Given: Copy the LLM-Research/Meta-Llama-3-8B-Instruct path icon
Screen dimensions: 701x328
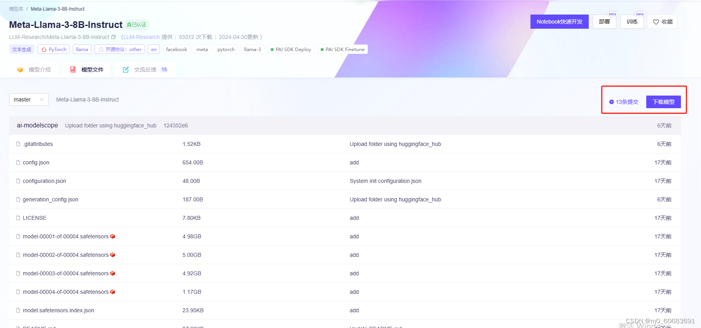Looking at the screenshot, I should (113, 37).
